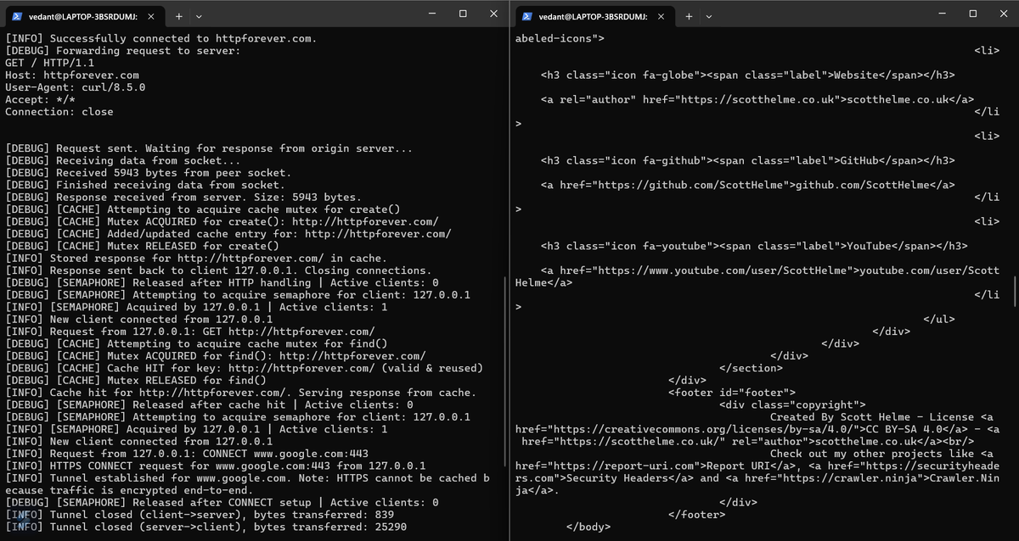
Task: Expand the profile dropdown in the right terminal
Action: [x=709, y=15]
